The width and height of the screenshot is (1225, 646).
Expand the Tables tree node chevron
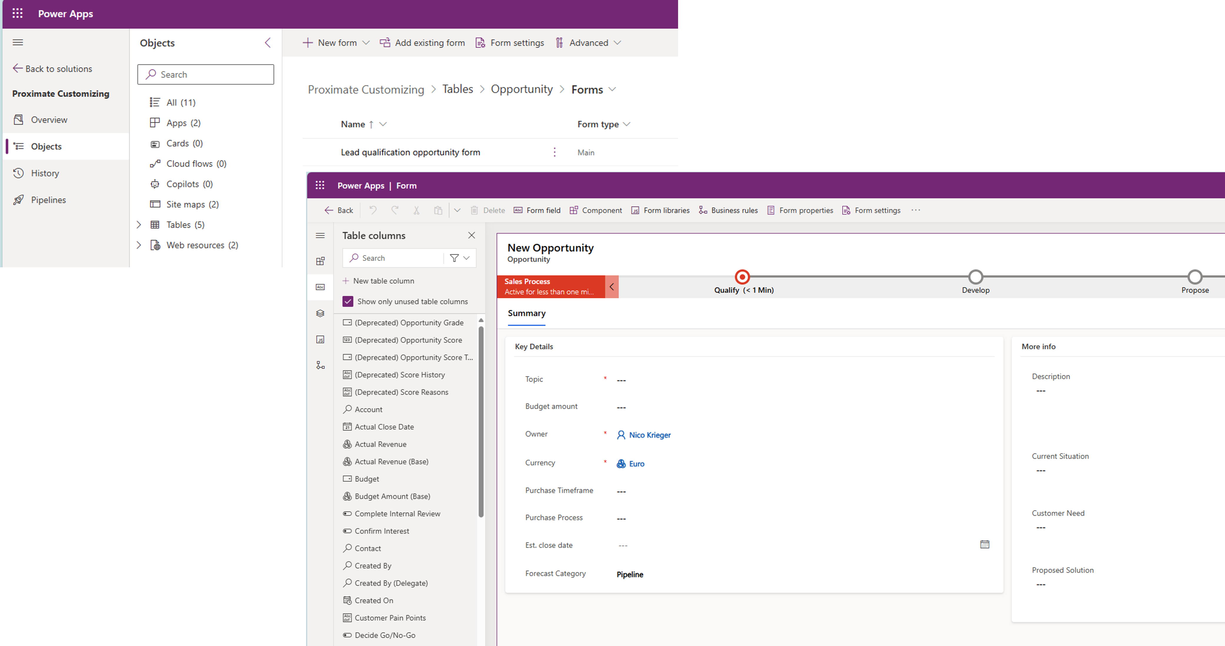pos(139,225)
